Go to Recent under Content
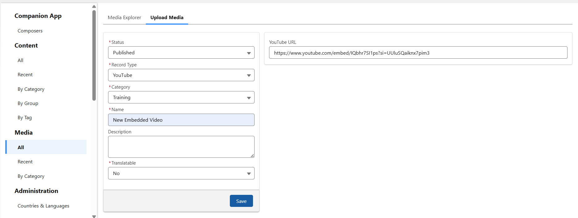 point(25,75)
